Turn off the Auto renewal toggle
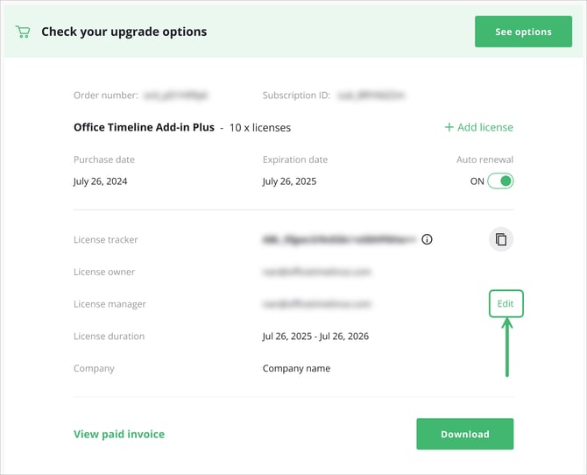587x475 pixels. [x=500, y=181]
